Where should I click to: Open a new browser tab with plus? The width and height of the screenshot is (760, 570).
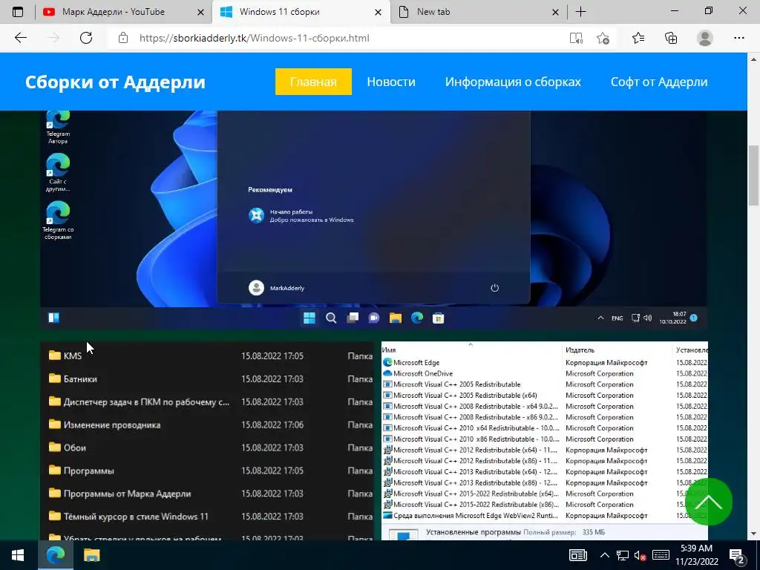click(580, 12)
